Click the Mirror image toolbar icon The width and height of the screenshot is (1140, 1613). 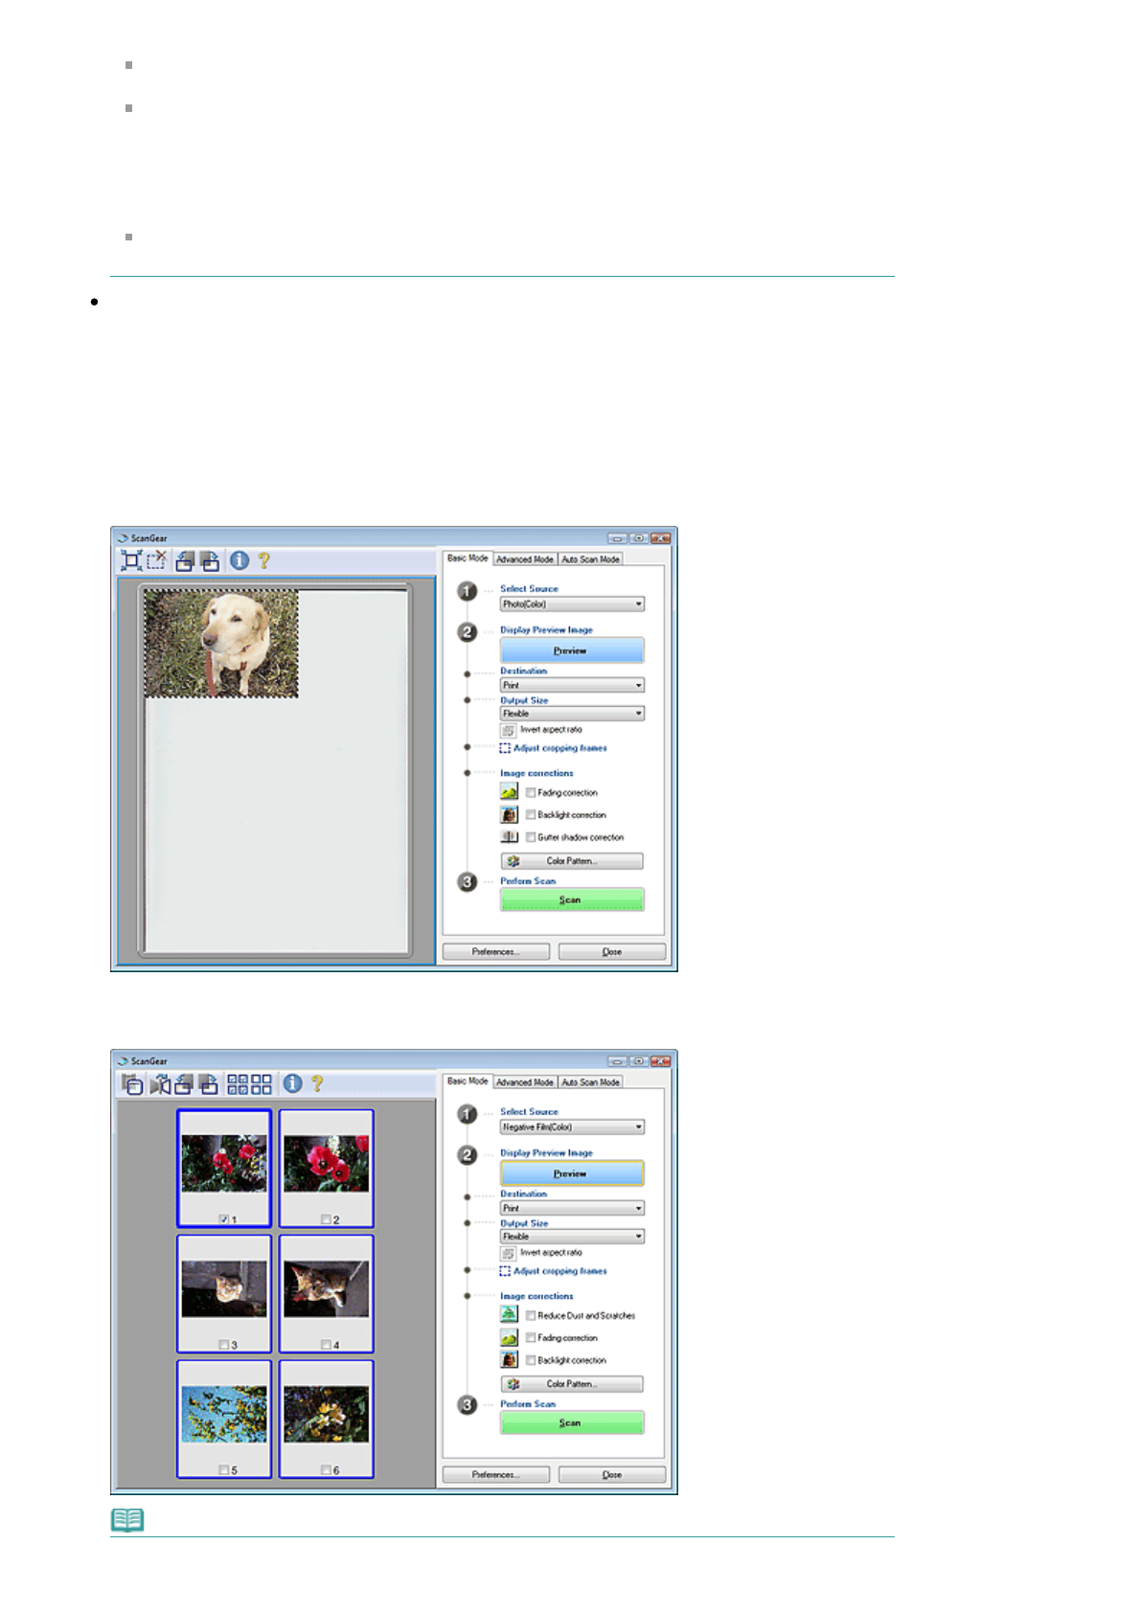tap(159, 1084)
